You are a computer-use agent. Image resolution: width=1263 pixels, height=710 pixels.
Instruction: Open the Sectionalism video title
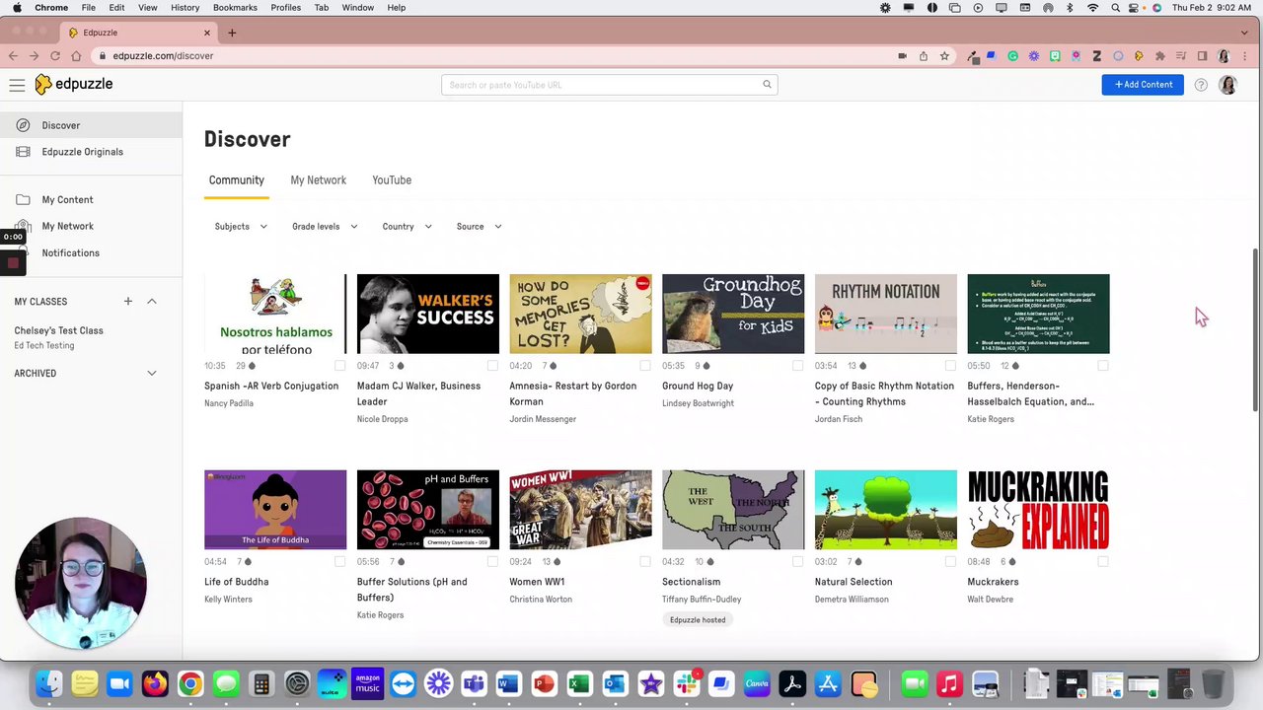tap(691, 582)
